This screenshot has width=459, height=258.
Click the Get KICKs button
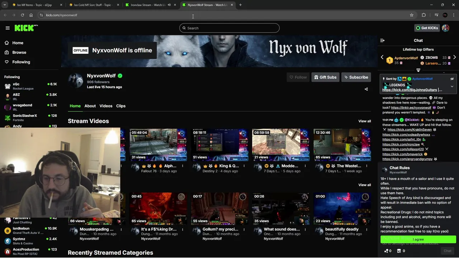(427, 28)
